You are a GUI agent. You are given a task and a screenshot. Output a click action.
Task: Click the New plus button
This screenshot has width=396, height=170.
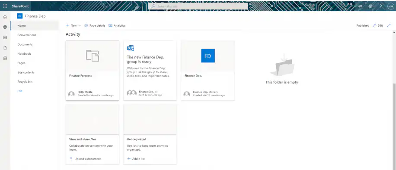[x=71, y=25]
